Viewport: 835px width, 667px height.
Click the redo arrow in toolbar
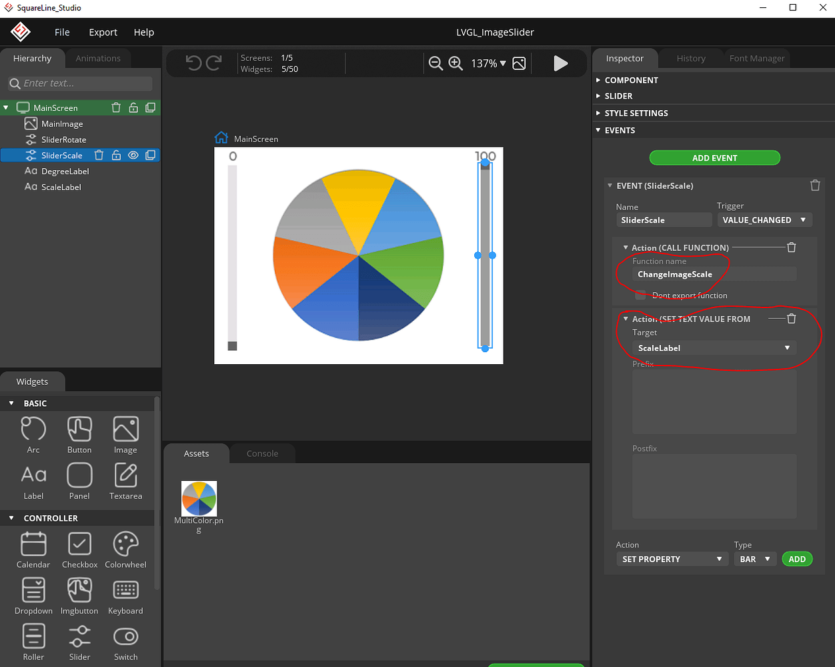pos(214,63)
